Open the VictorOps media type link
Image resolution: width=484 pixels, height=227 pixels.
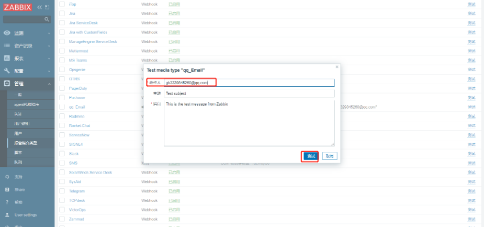click(77, 210)
